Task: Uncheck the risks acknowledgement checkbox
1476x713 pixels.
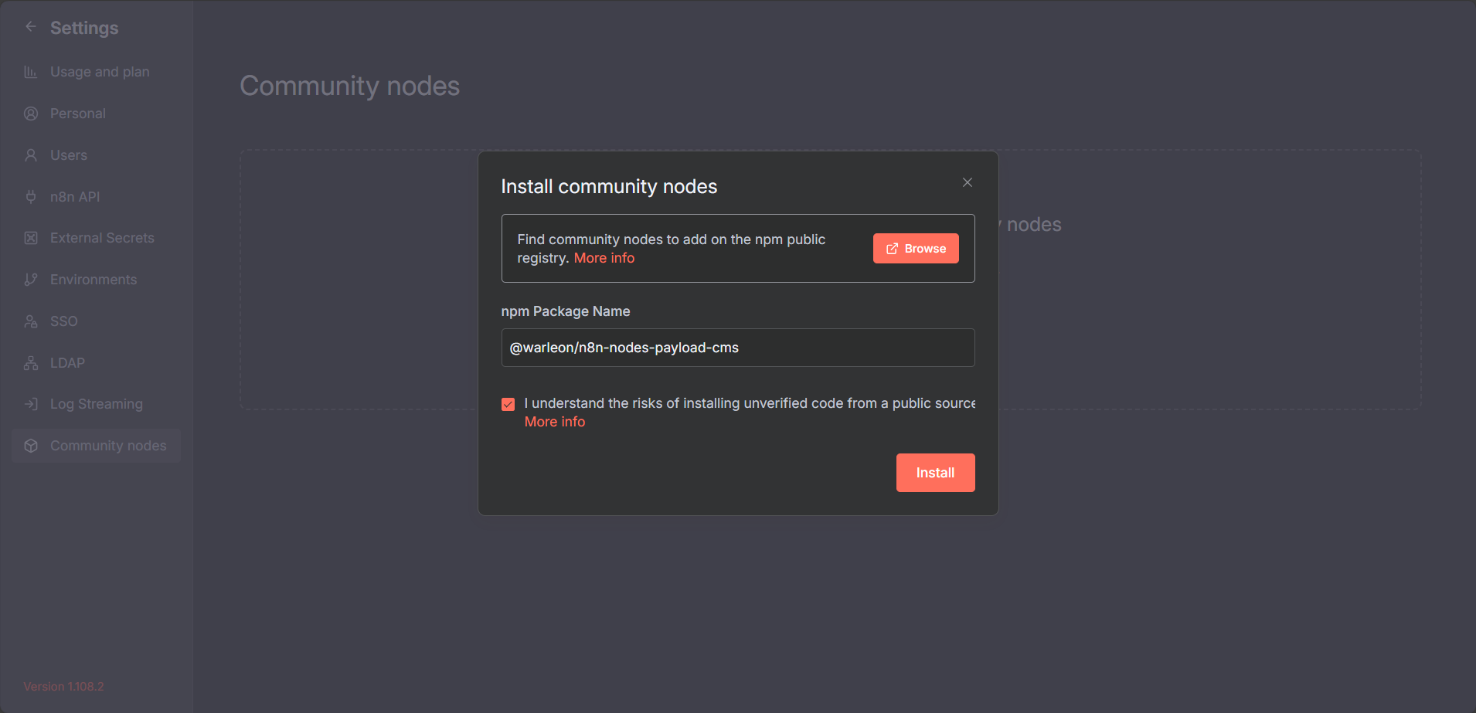Action: 508,404
